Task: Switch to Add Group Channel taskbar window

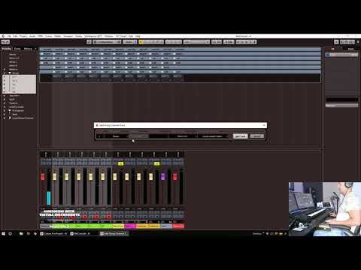Action: point(114,233)
